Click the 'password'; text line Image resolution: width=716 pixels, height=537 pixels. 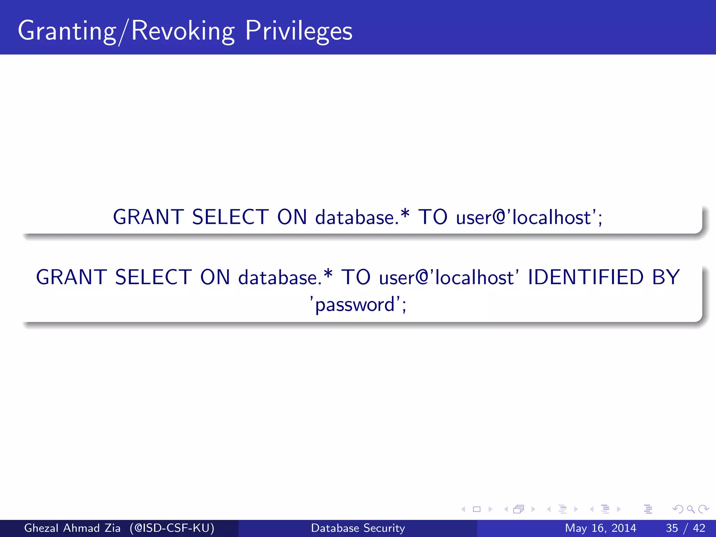coord(358,305)
